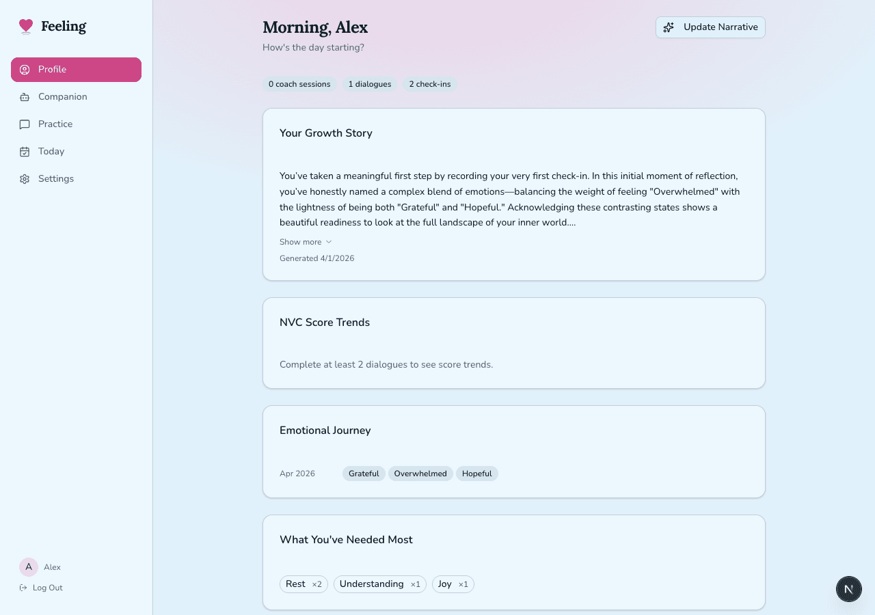Click the Companion robot icon
This screenshot has width=875, height=615.
coord(25,97)
